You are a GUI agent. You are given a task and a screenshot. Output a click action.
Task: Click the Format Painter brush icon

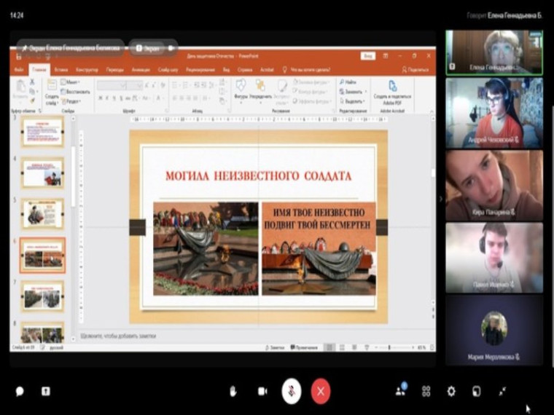click(32, 100)
